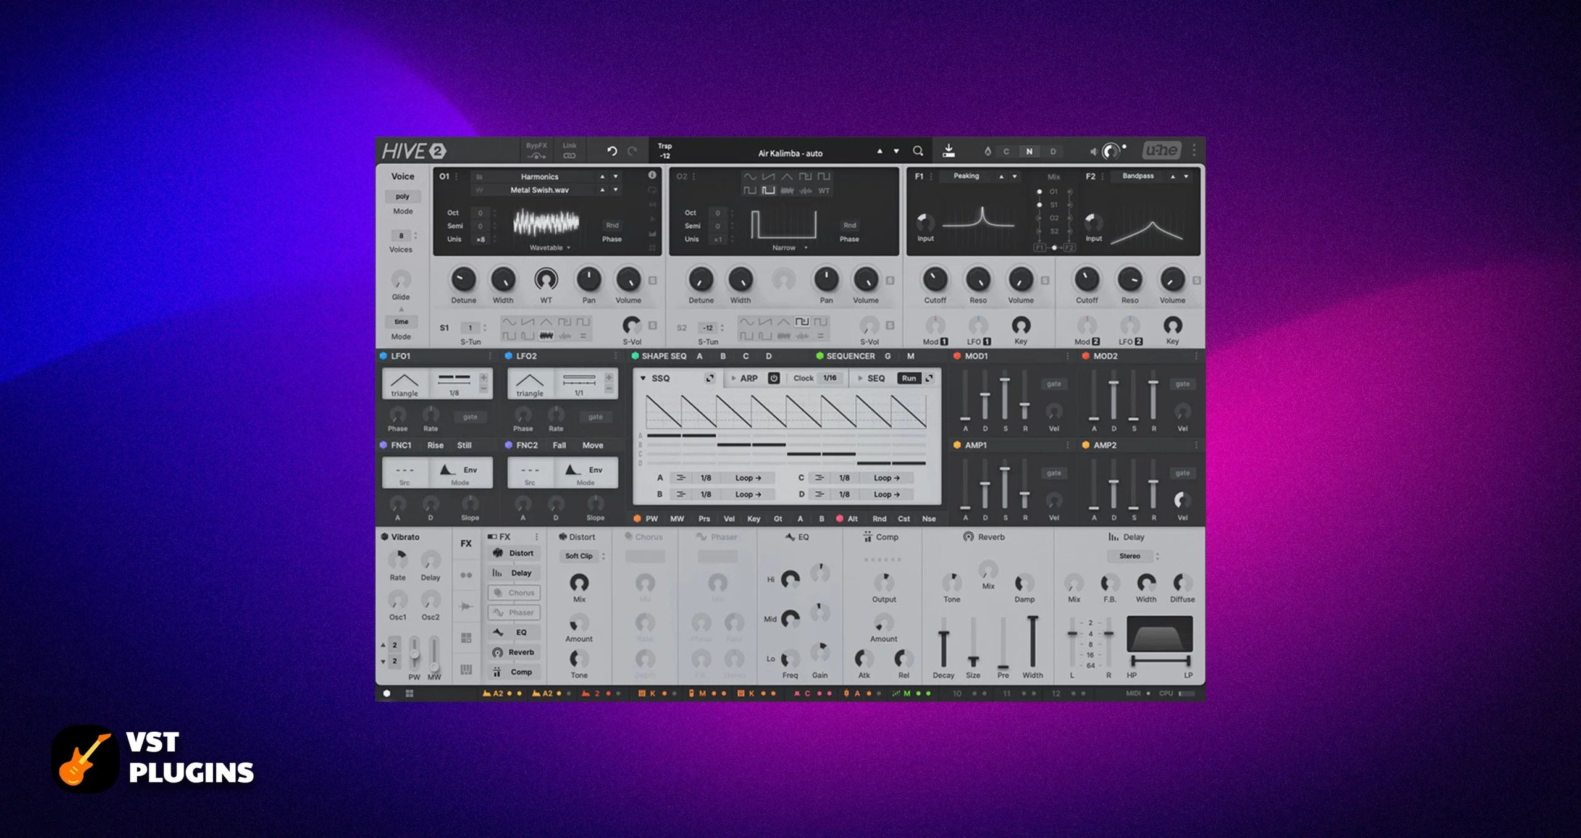1581x838 pixels.
Task: Click the Link chain icon
Action: 569,156
